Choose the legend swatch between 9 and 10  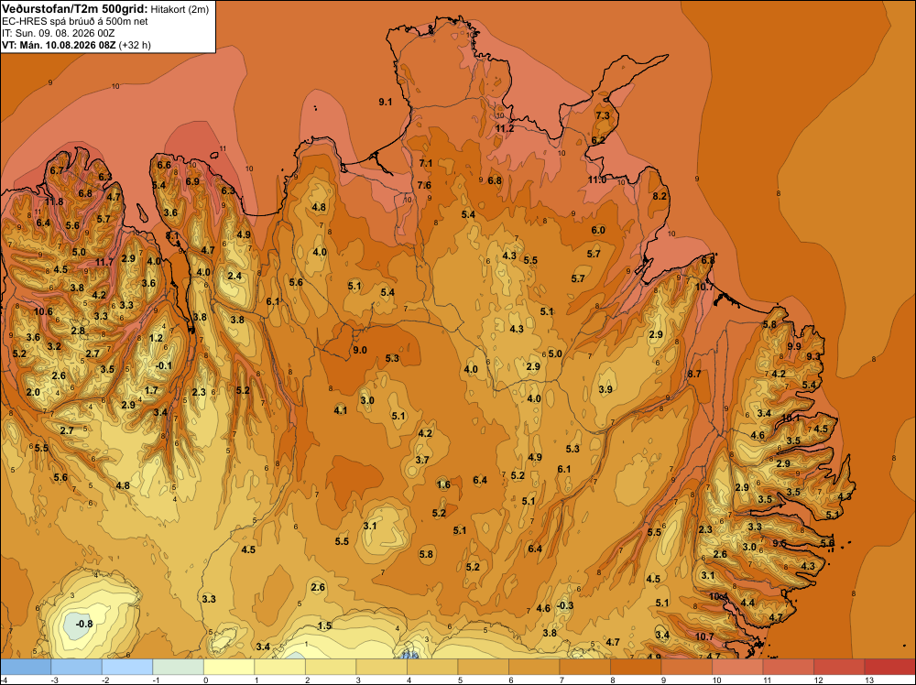click(x=686, y=667)
